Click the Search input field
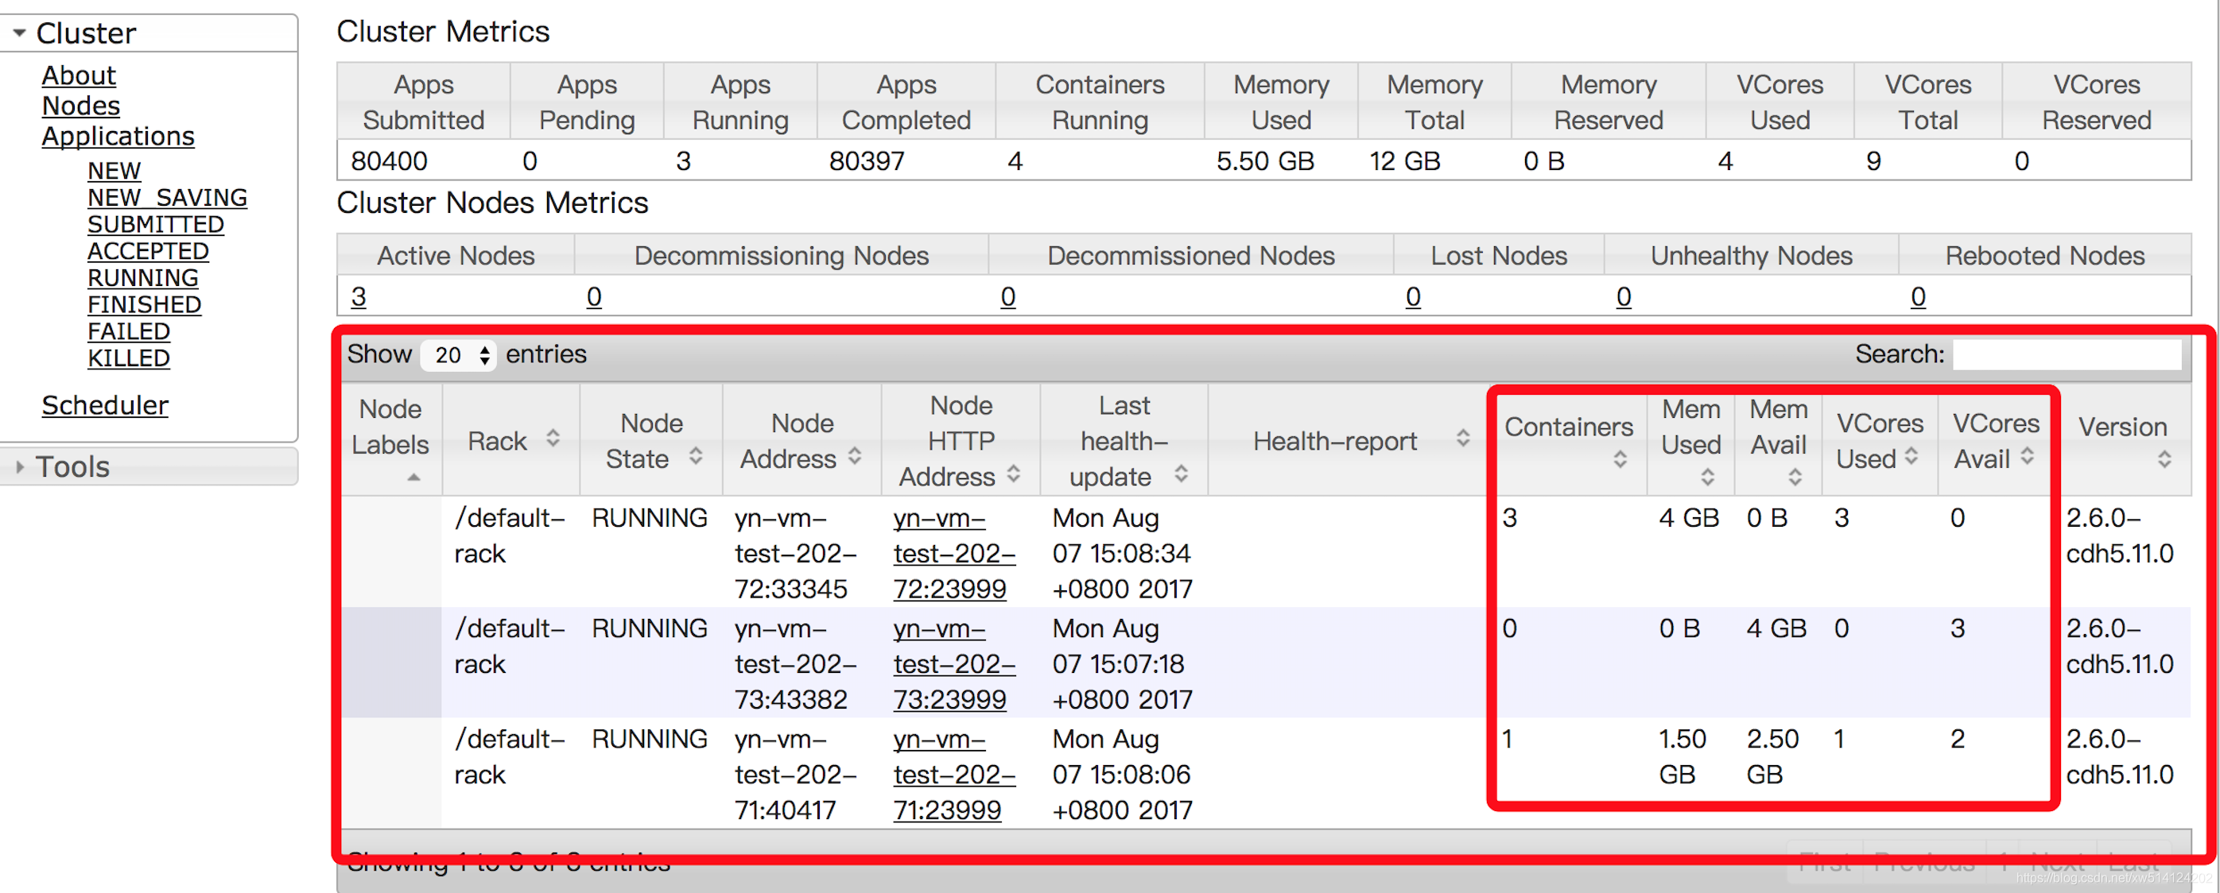Screen dimensions: 2220x893 [2067, 354]
